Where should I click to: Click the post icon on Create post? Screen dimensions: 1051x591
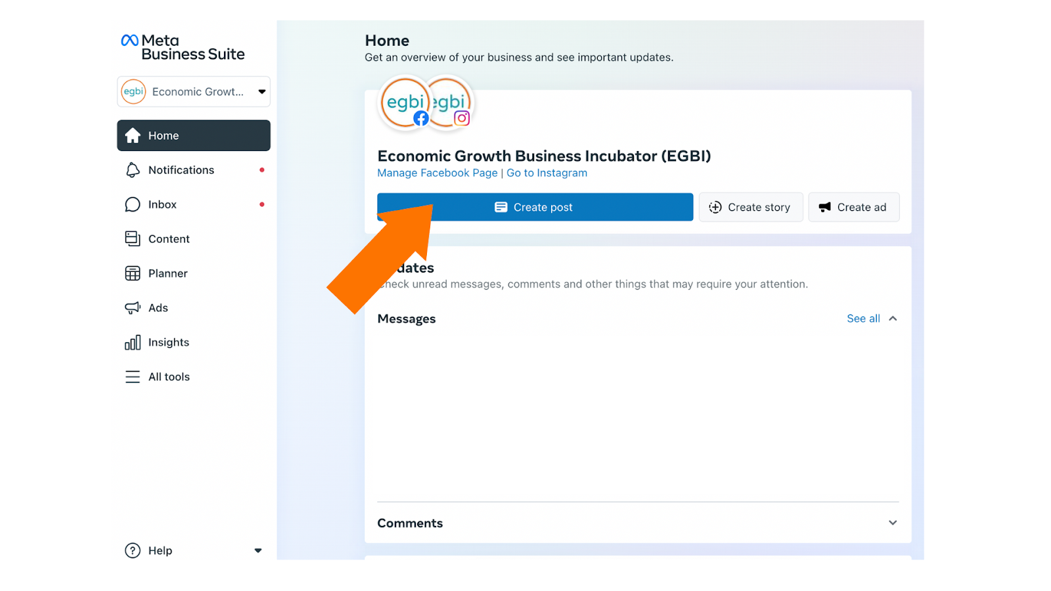coord(501,208)
